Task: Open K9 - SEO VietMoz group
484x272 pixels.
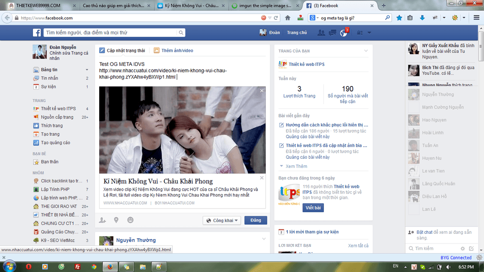Action: 58,240
